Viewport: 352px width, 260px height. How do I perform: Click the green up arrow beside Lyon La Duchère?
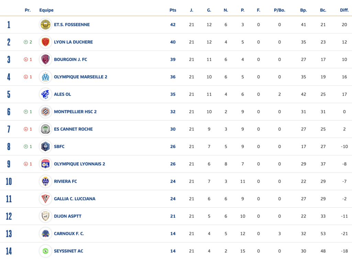pos(26,42)
